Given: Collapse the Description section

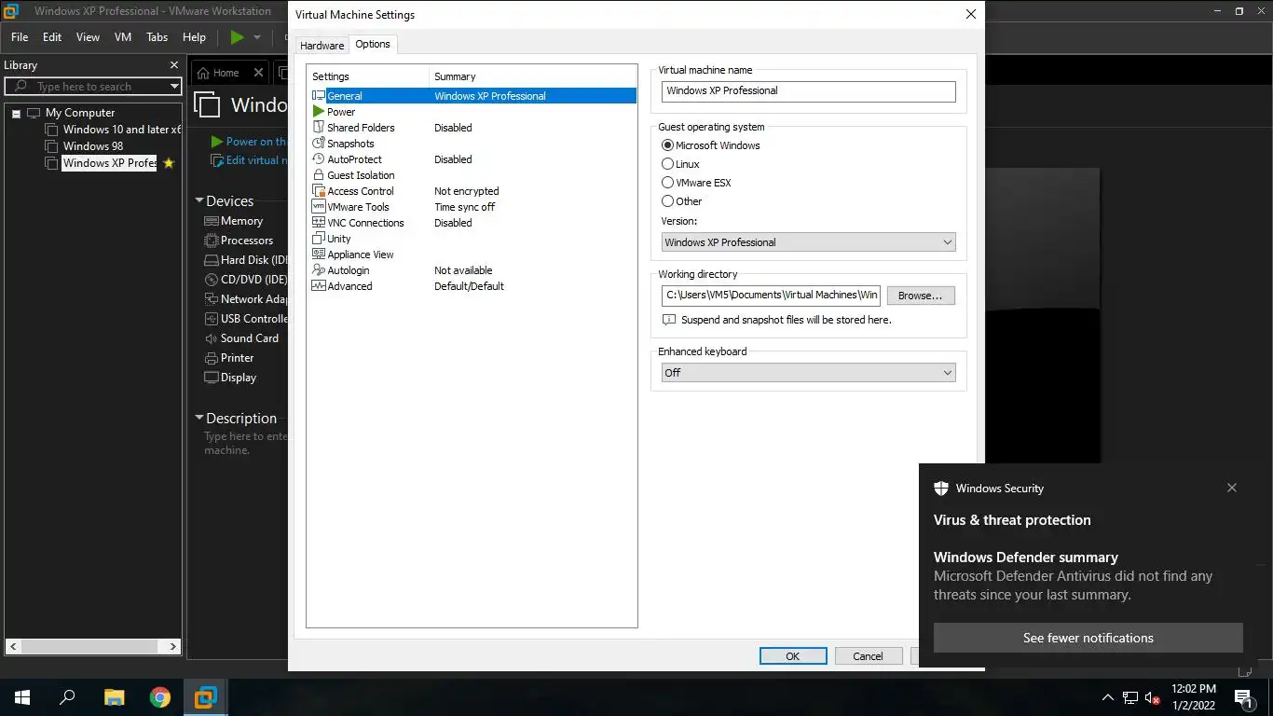Looking at the screenshot, I should click(x=198, y=419).
